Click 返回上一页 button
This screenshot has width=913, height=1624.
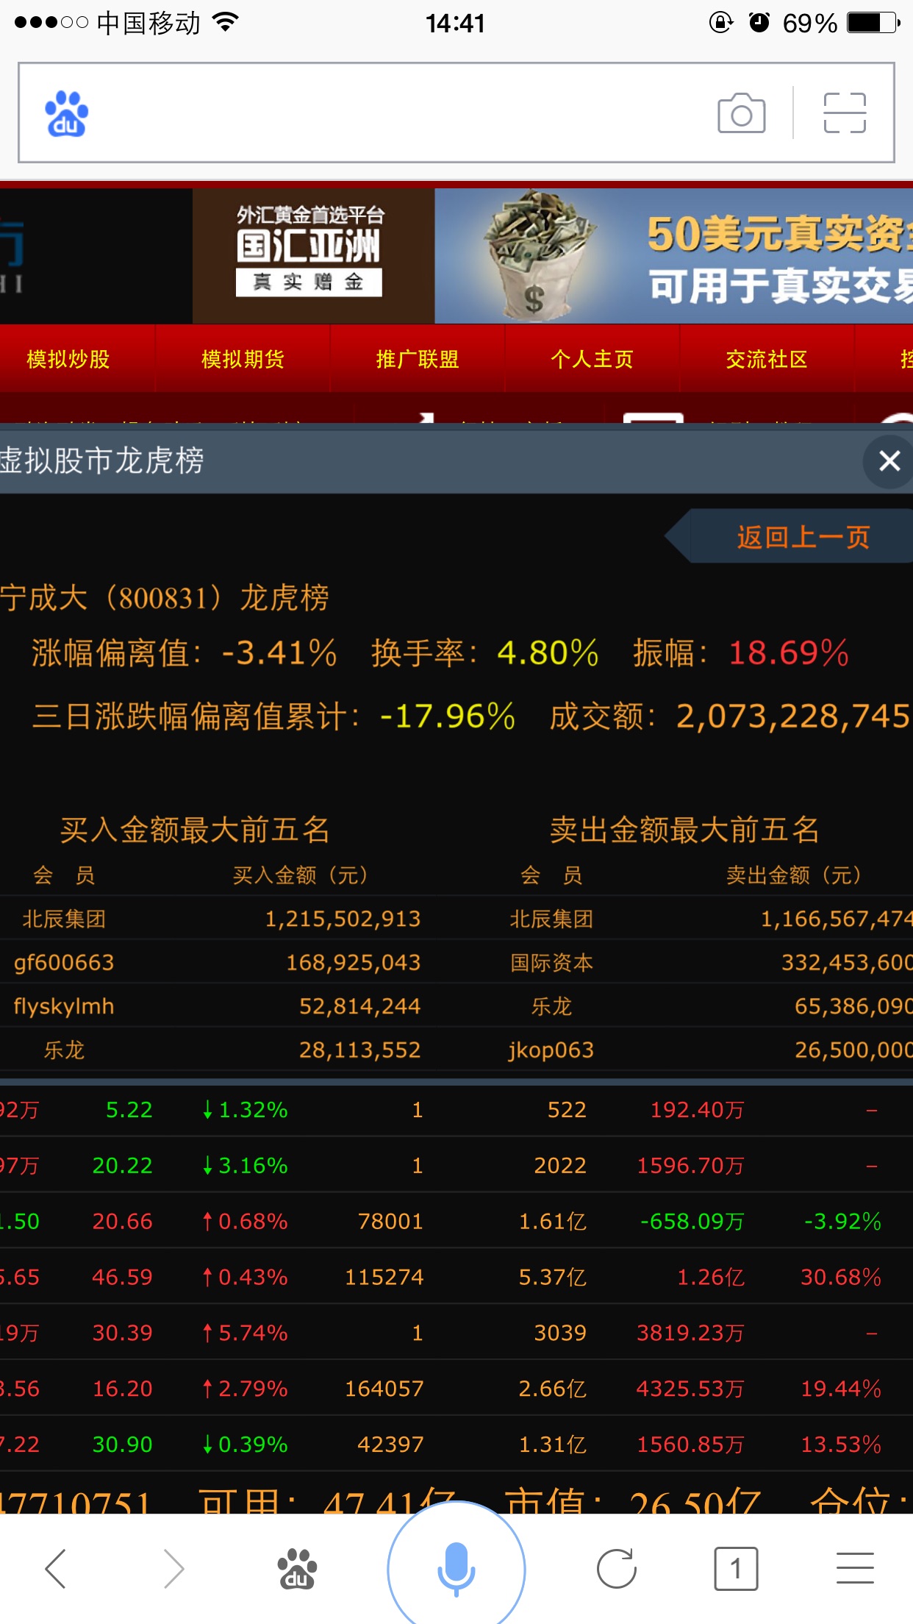click(801, 537)
